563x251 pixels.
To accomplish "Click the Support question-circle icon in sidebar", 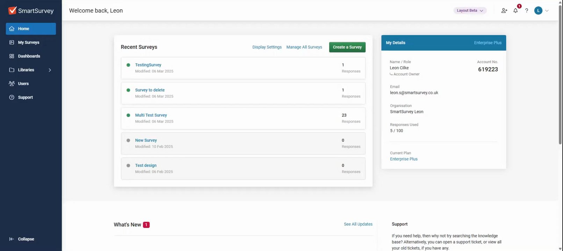I will (12, 97).
